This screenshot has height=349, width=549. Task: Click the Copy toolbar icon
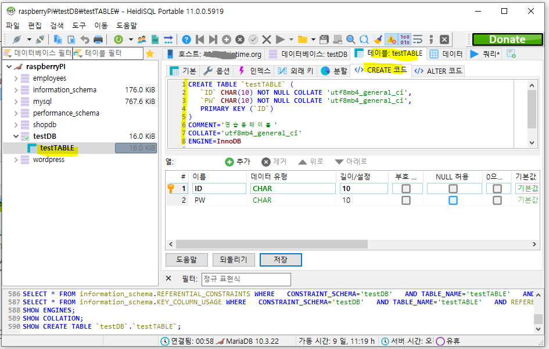point(58,39)
